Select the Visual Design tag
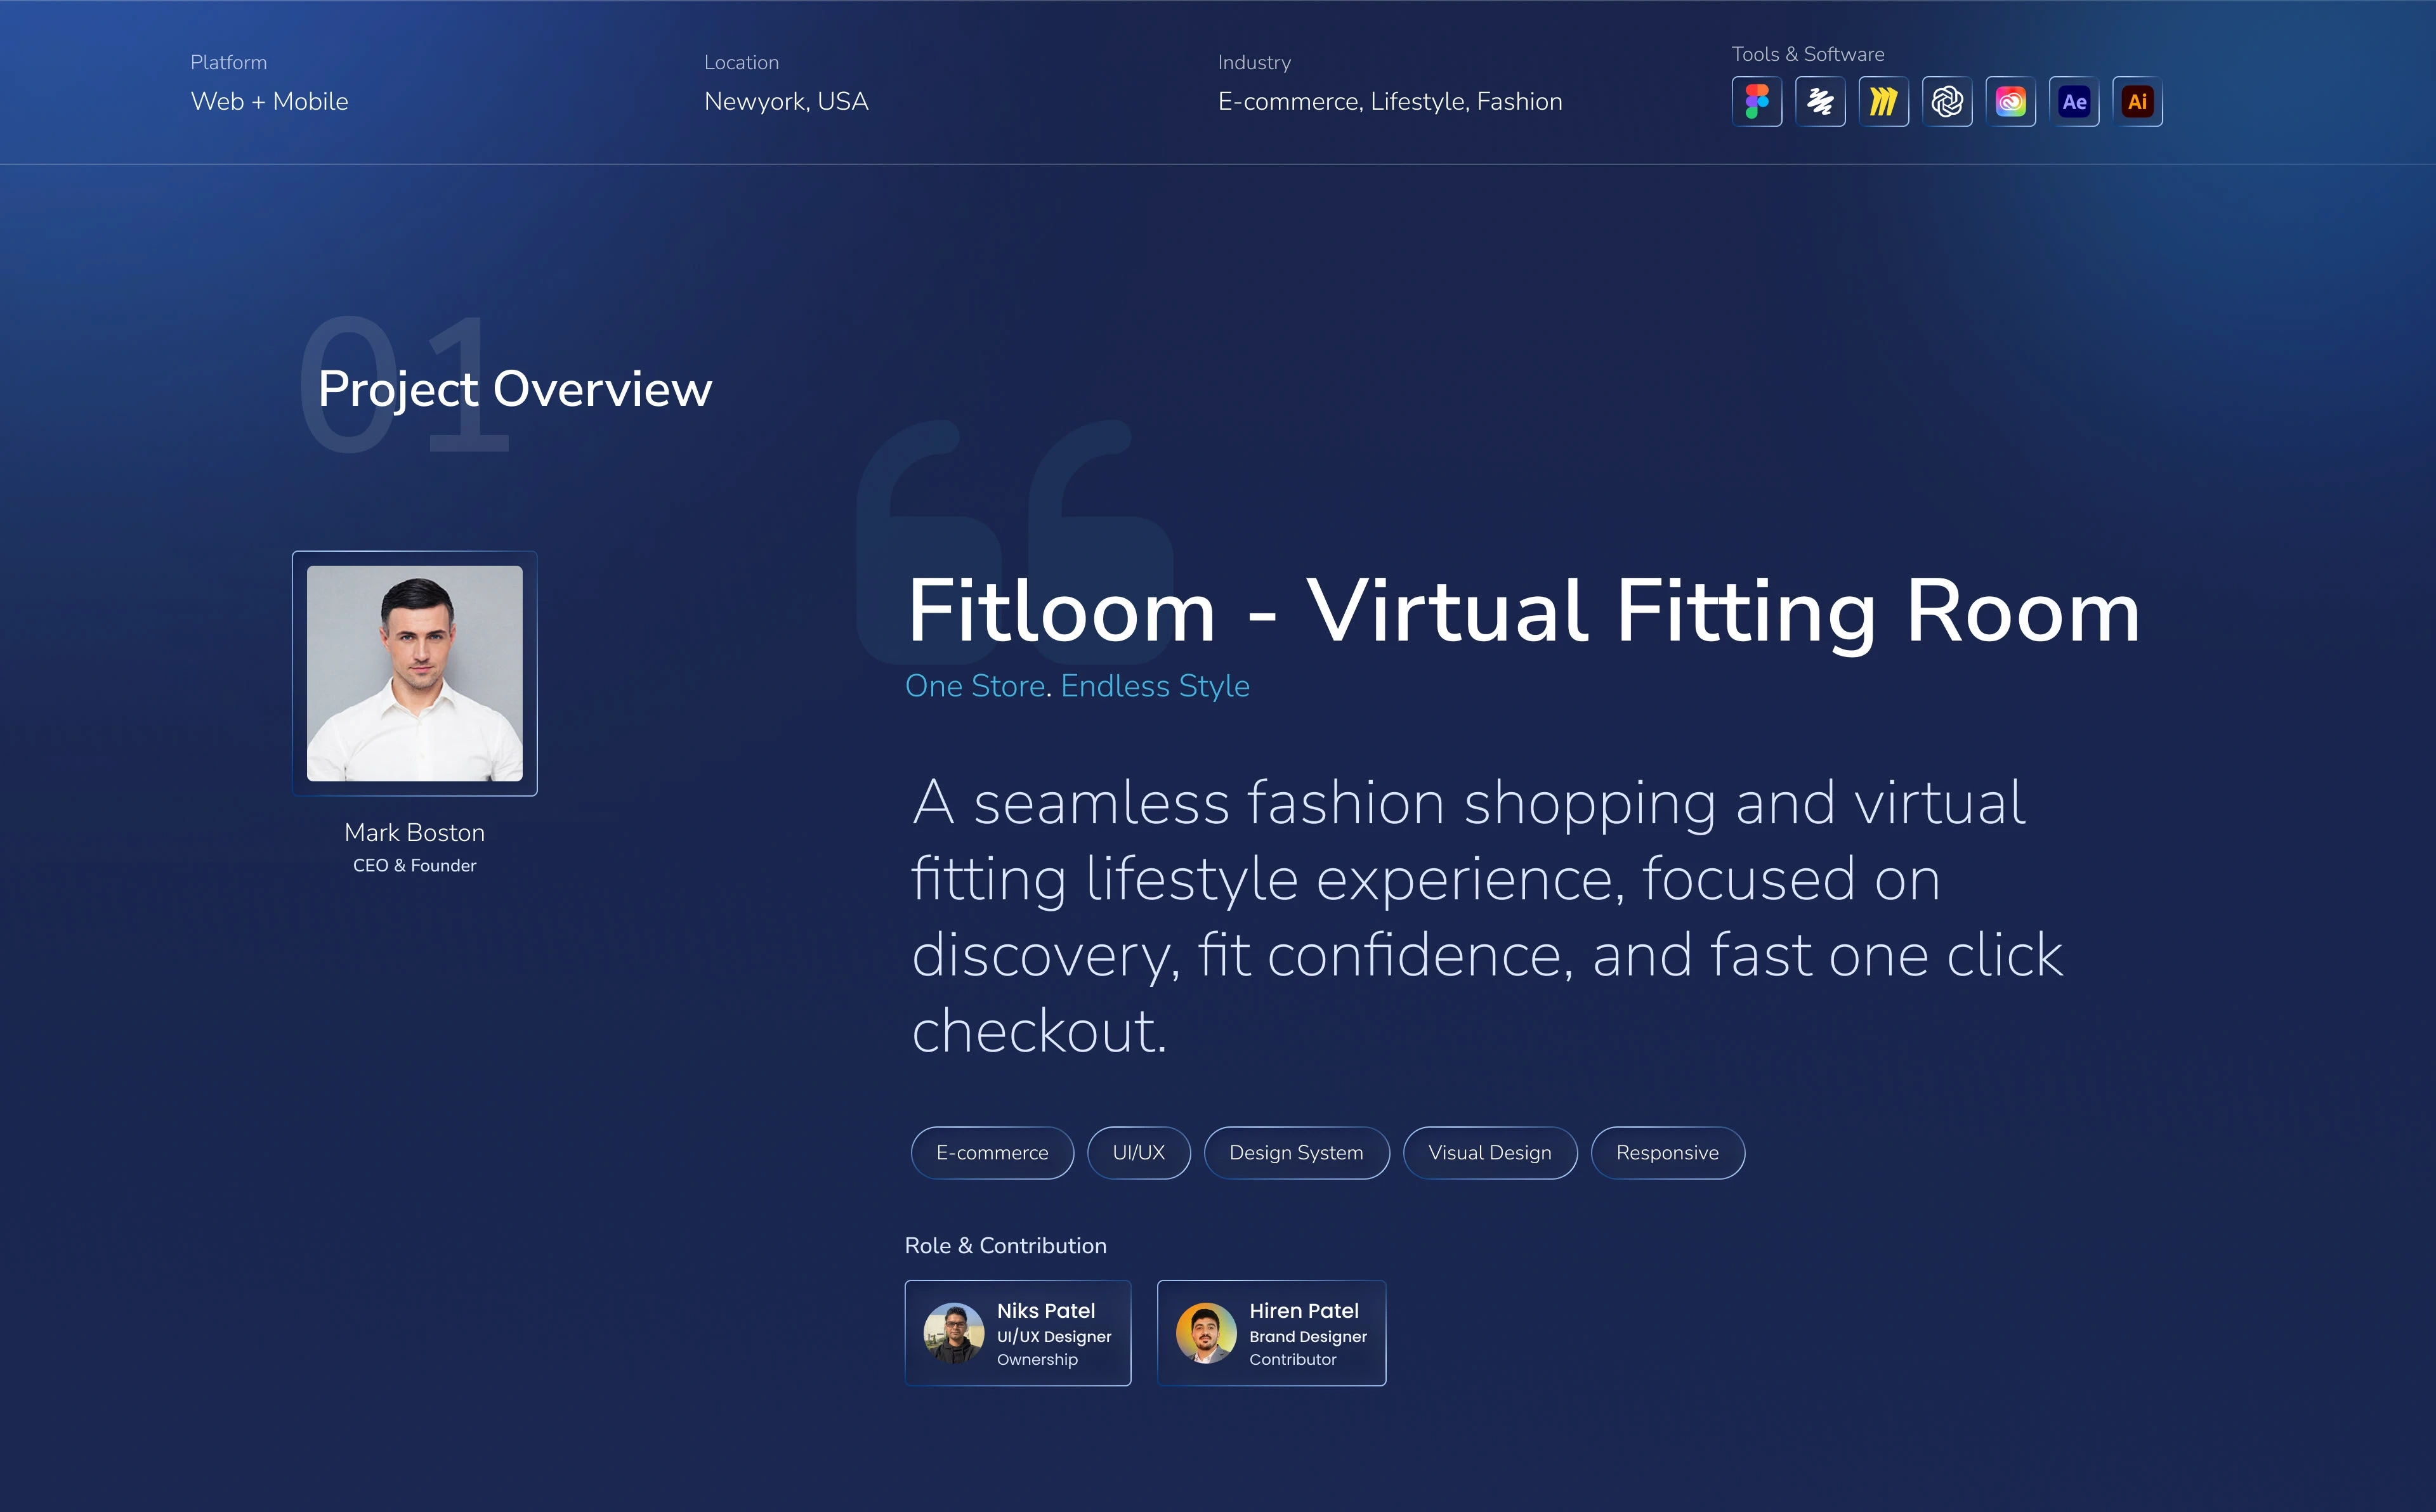The height and width of the screenshot is (1512, 2436). point(1490,1153)
